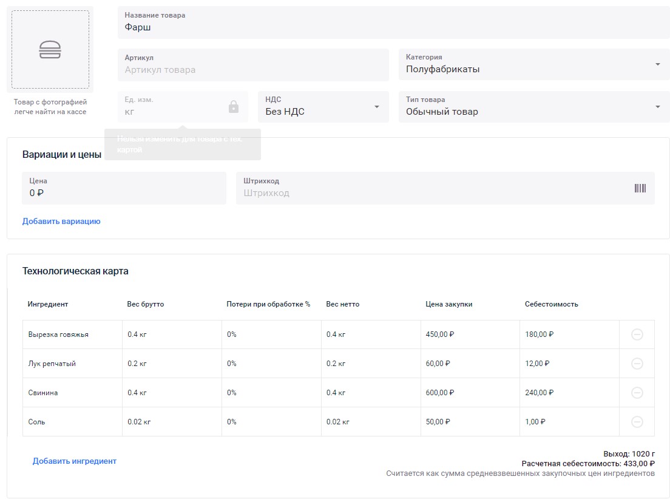Image resolution: width=670 pixels, height=499 pixels.
Task: Click Расчетная себестоимость: 433,00 ₽ text
Action: pos(588,464)
